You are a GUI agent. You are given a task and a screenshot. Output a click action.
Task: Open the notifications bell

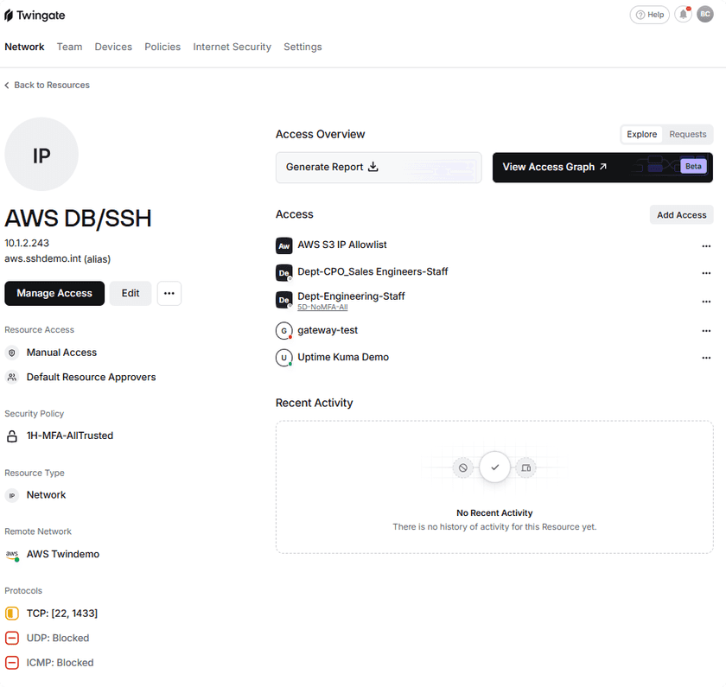tap(683, 15)
